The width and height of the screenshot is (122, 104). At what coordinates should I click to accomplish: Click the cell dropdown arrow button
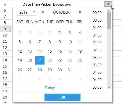click(x=108, y=4)
